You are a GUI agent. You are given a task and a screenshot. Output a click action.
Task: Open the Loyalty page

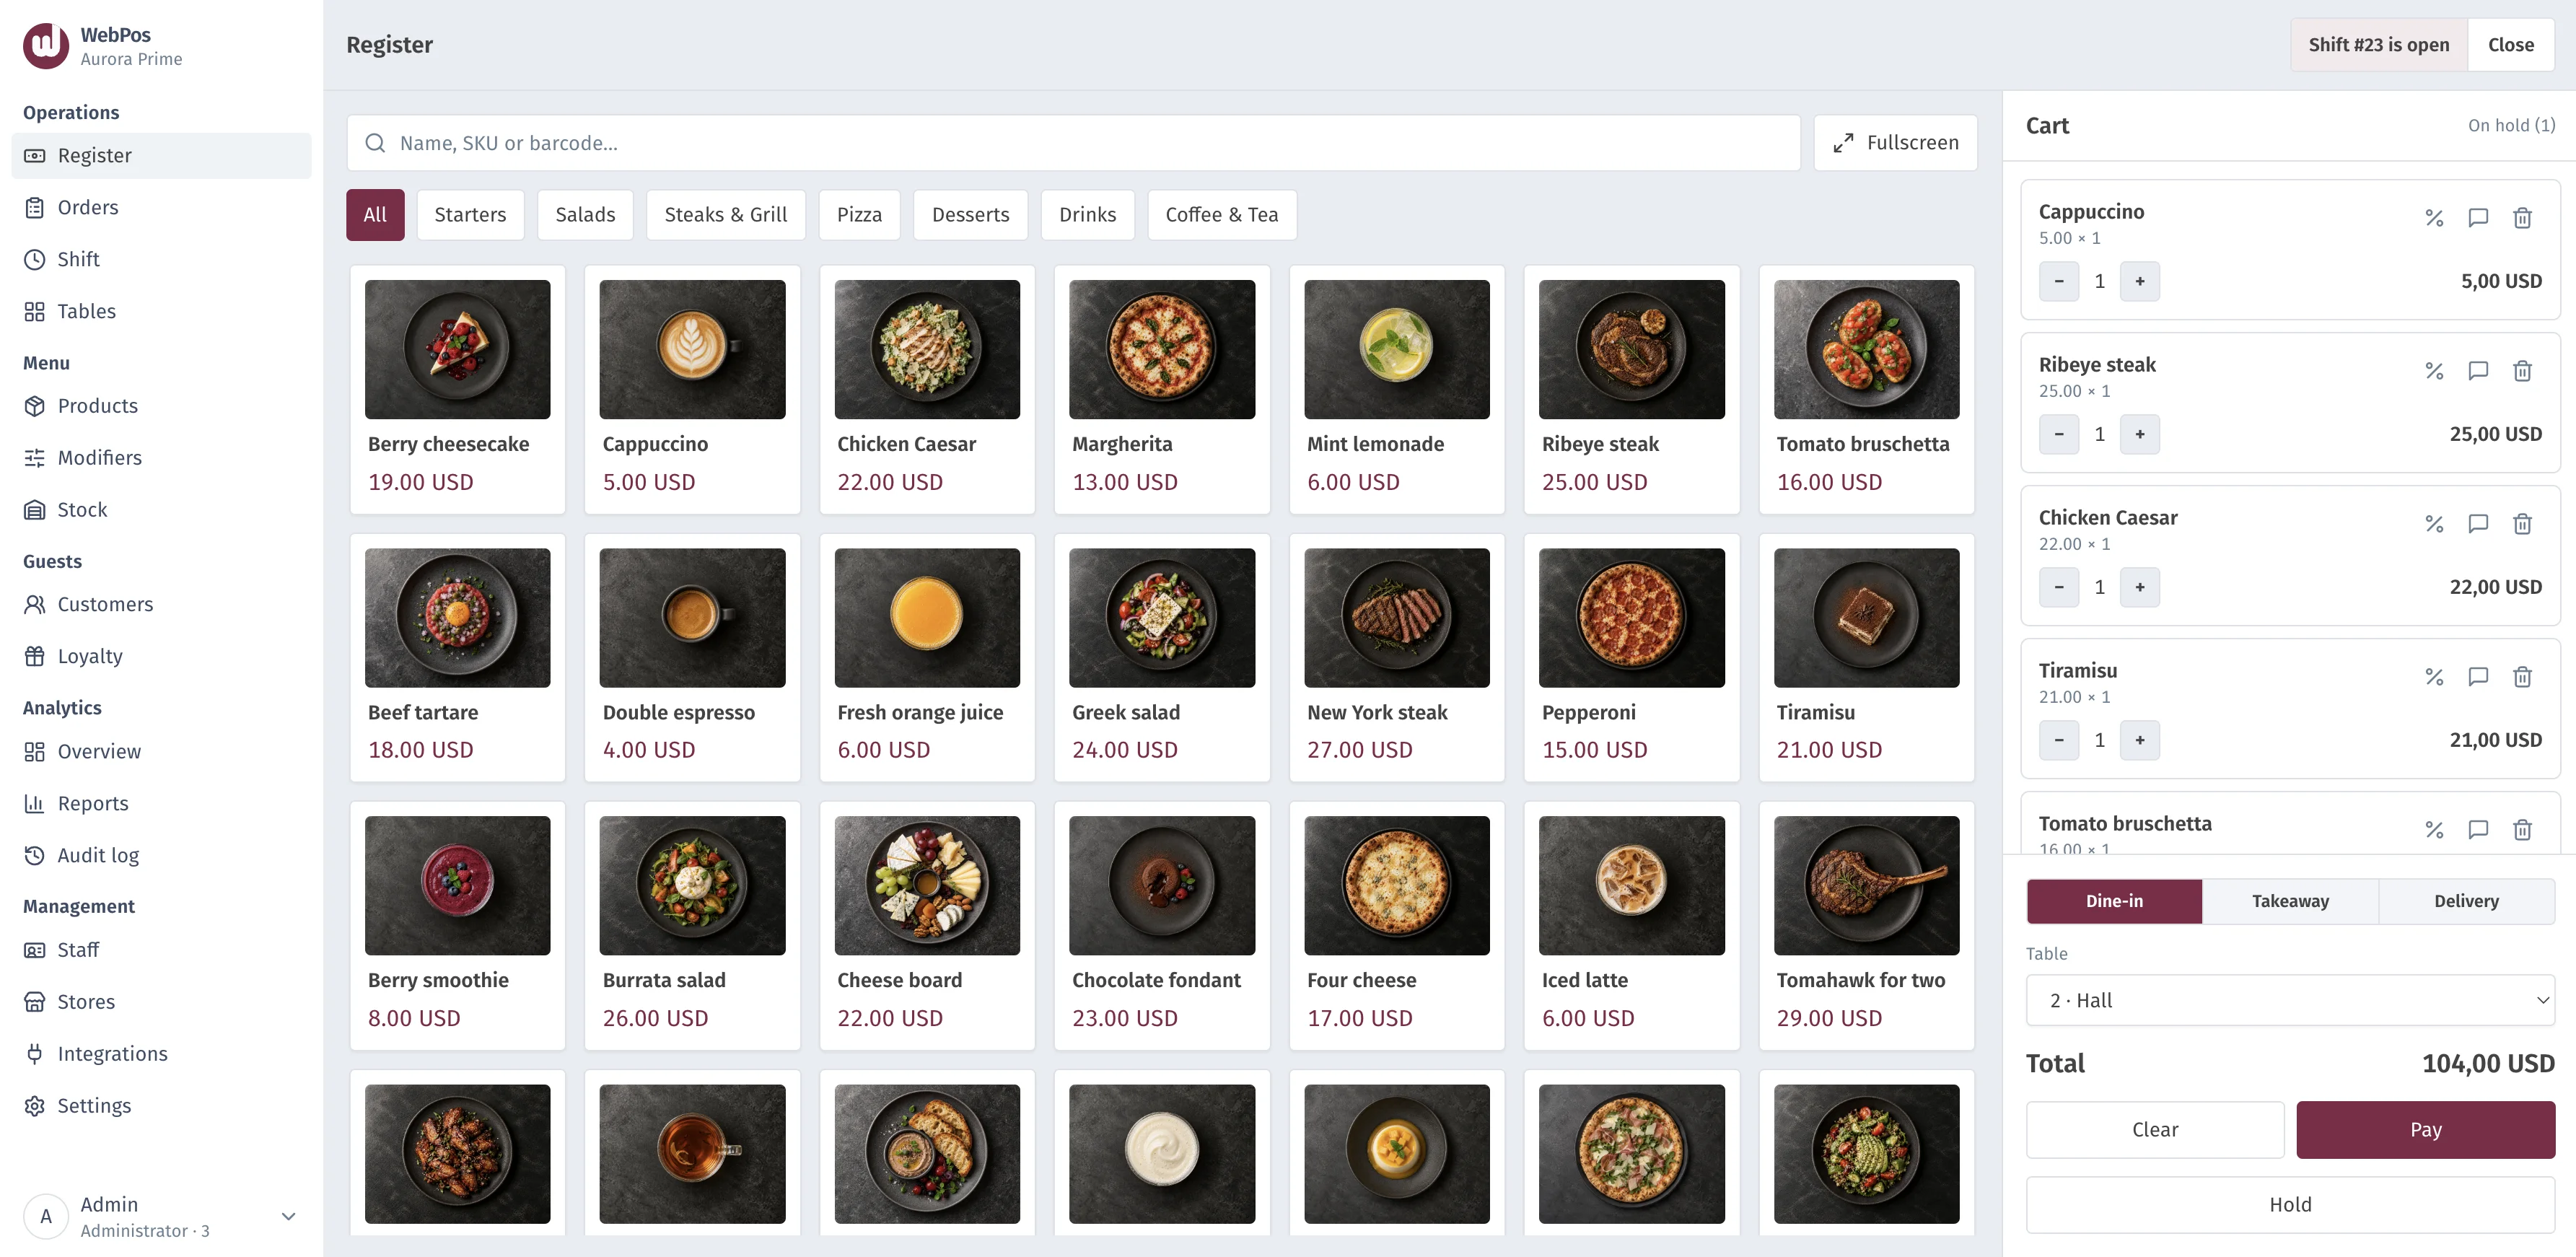coord(161,656)
